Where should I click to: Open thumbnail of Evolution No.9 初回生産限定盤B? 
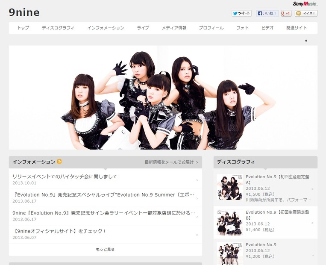pos(229,223)
